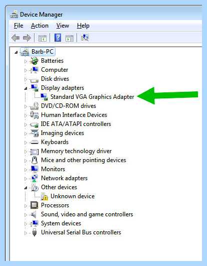207x266 pixels.
Task: Expand the Disk drives node
Action: click(25, 79)
